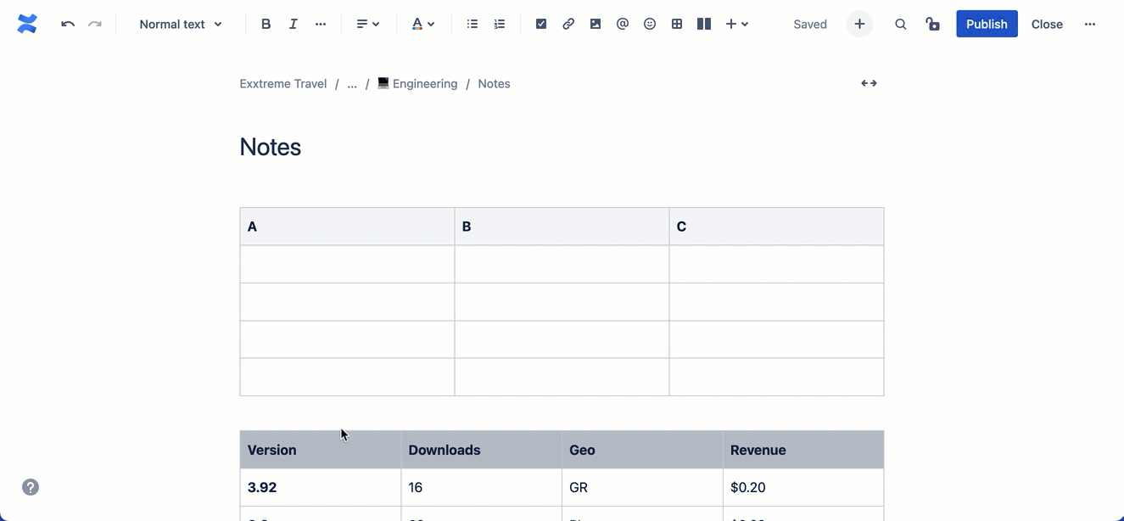Toggle italic formatting
Image resolution: width=1124 pixels, height=521 pixels.
pos(293,24)
